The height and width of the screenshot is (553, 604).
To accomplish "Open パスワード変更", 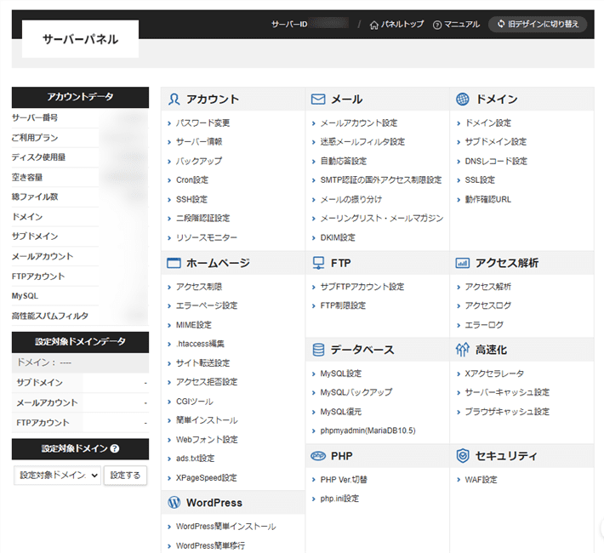I will (202, 123).
